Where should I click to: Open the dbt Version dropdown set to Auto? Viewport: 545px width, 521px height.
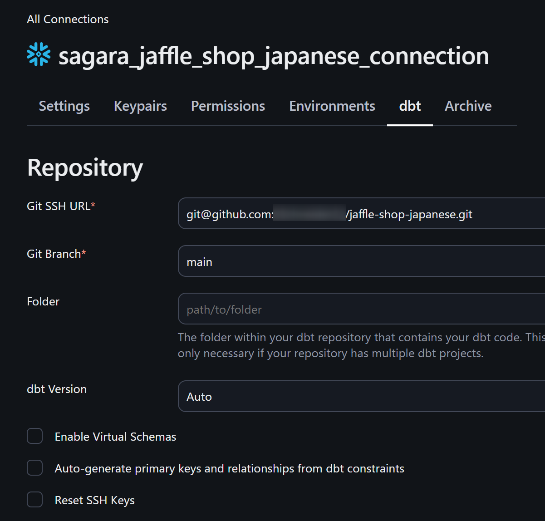pos(361,397)
